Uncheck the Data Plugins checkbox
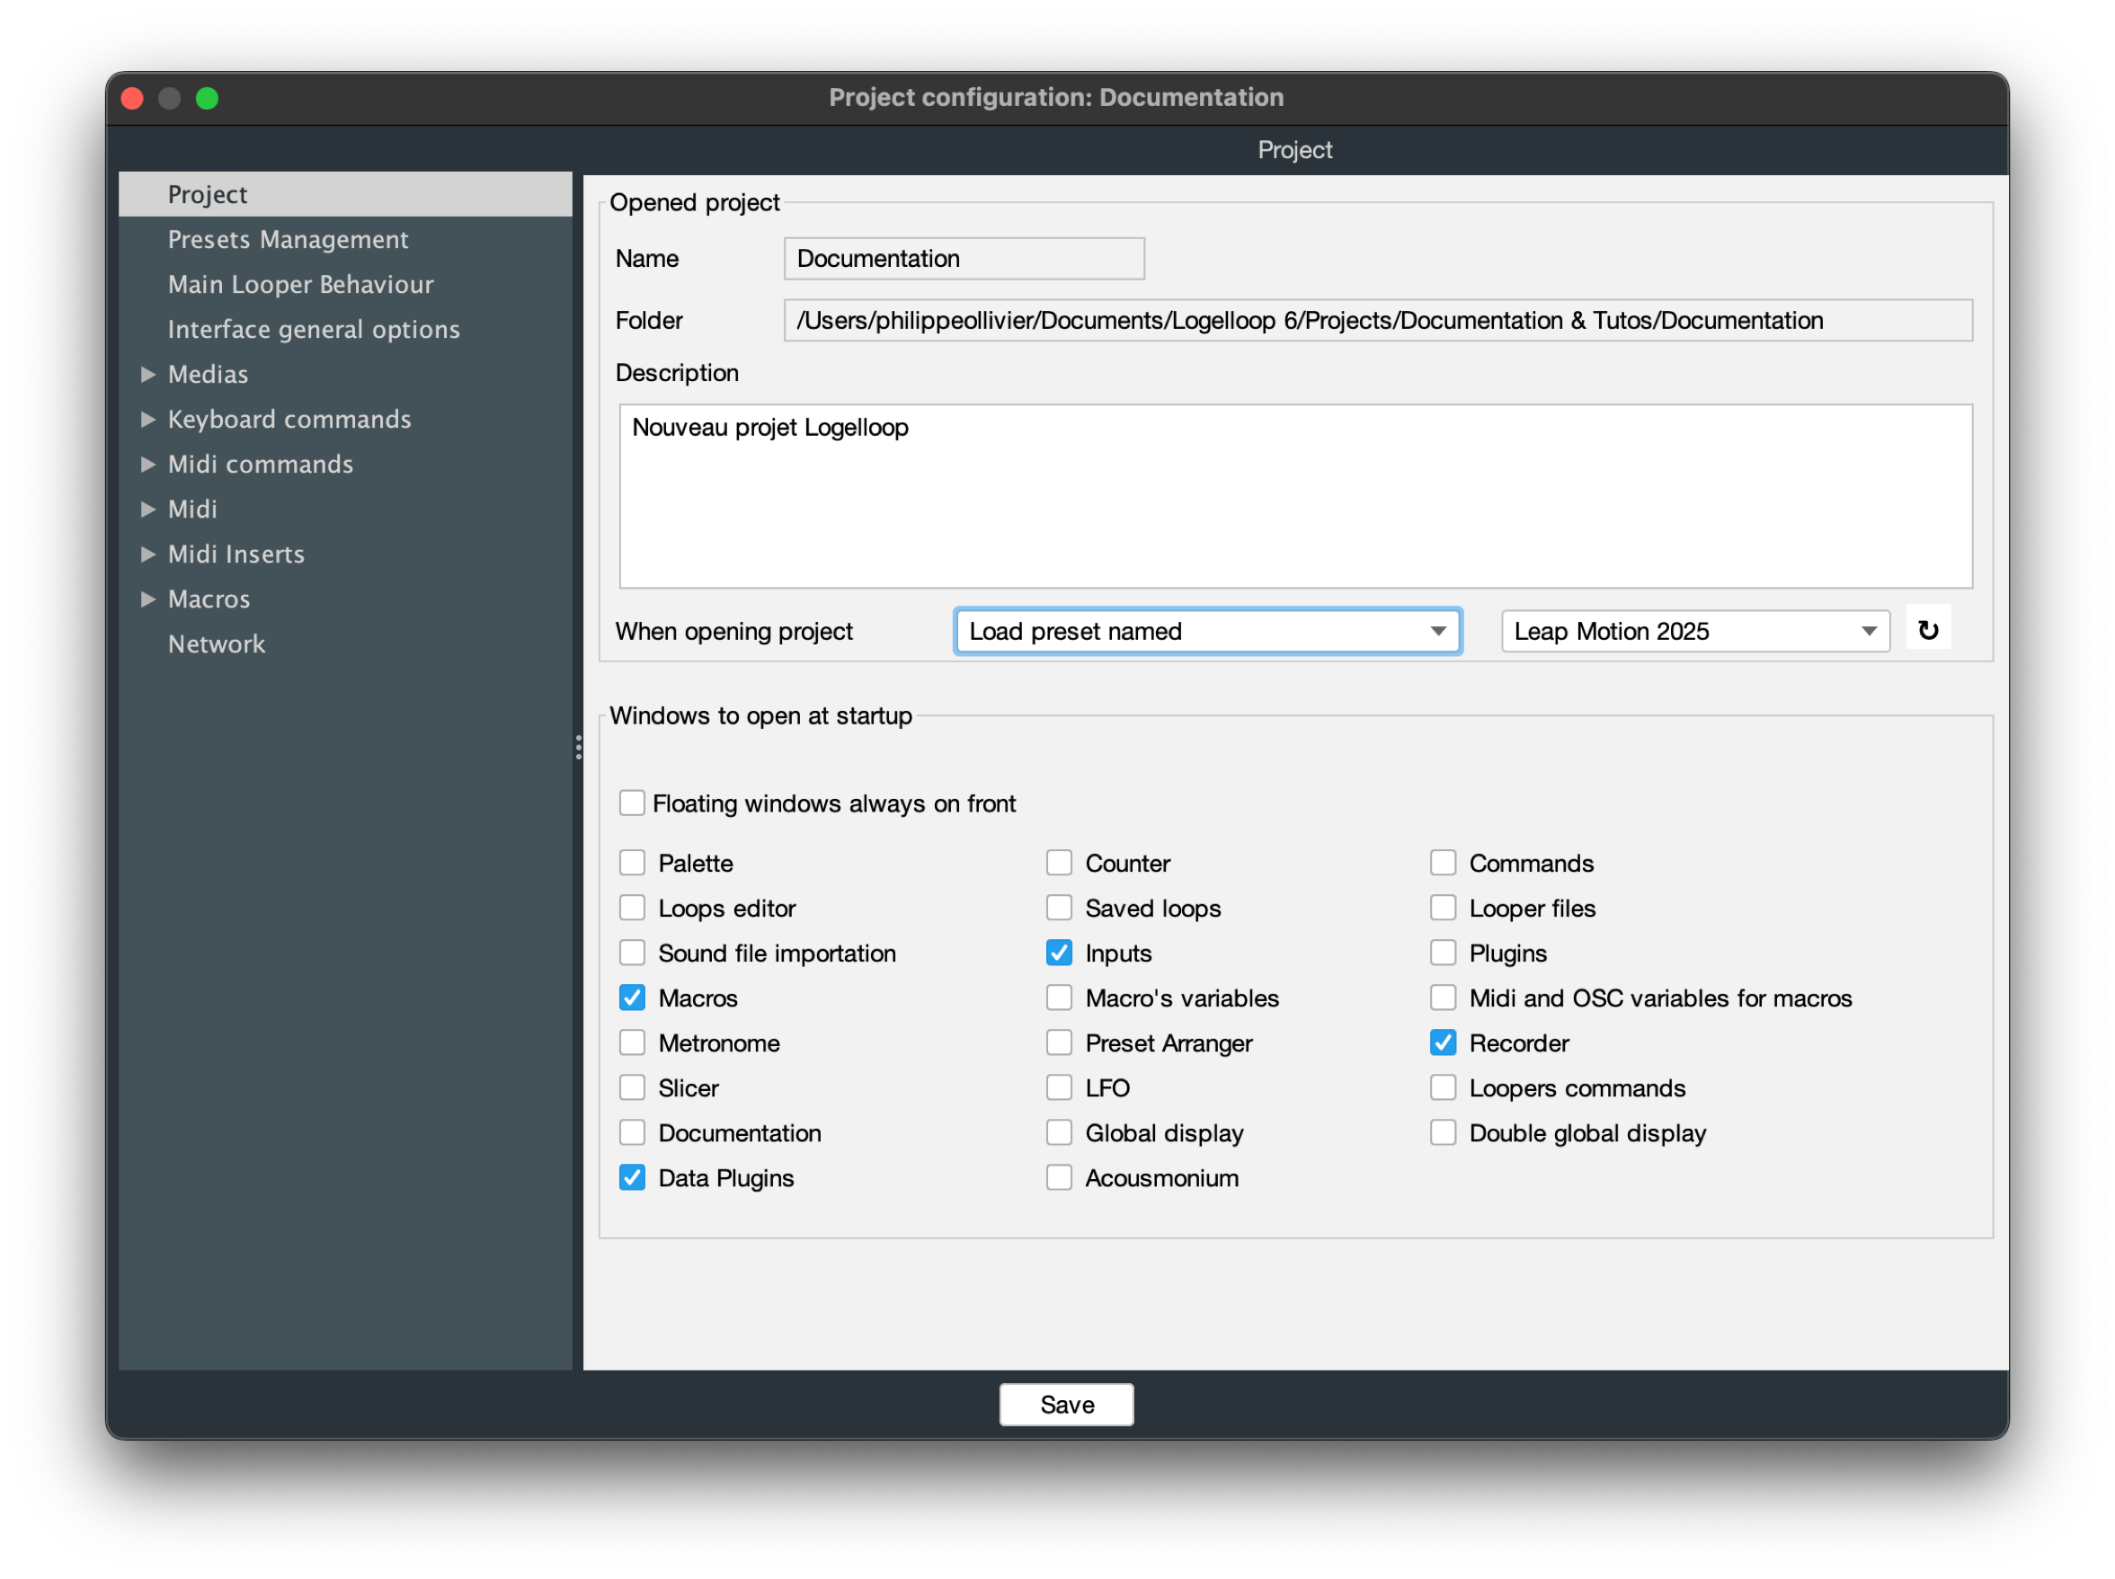 [x=632, y=1176]
